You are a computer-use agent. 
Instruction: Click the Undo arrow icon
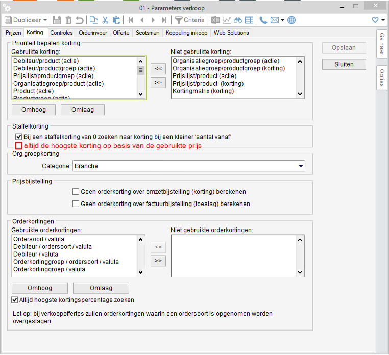click(80, 20)
